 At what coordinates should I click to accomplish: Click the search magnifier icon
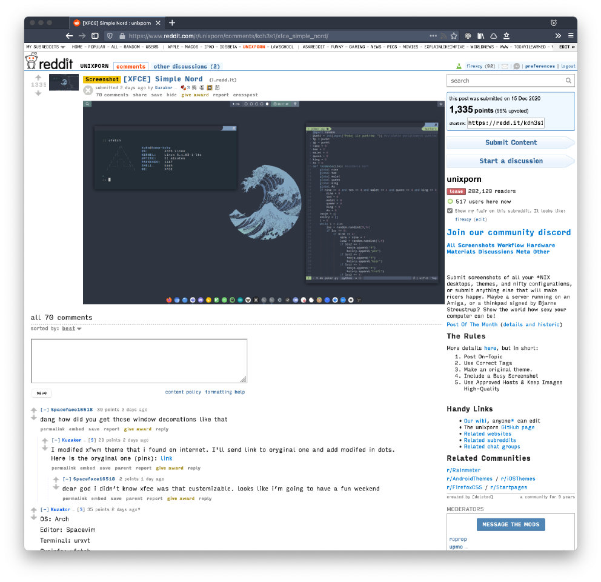coord(568,81)
